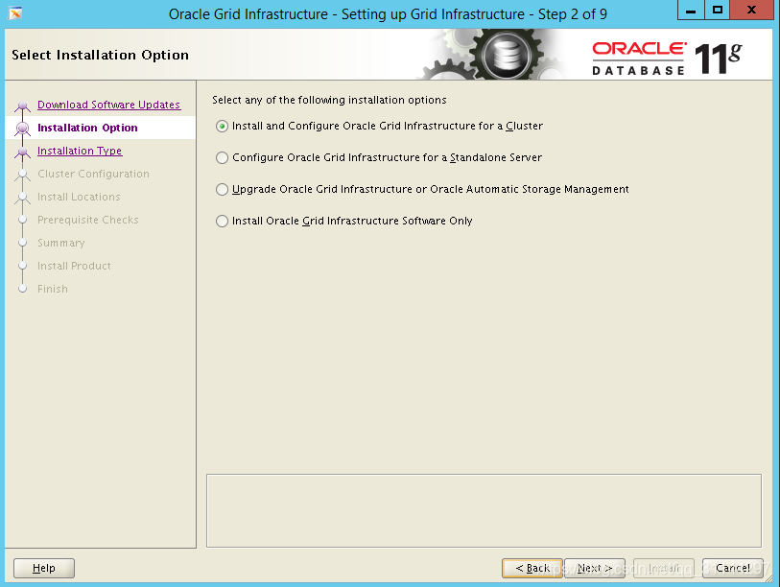Click the Prerequisite Checks step label

[88, 220]
